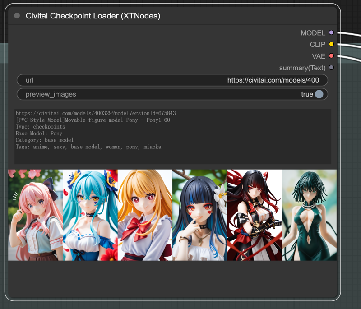Image resolution: width=361 pixels, height=309 pixels.
Task: Edit the url input field
Action: click(172, 80)
